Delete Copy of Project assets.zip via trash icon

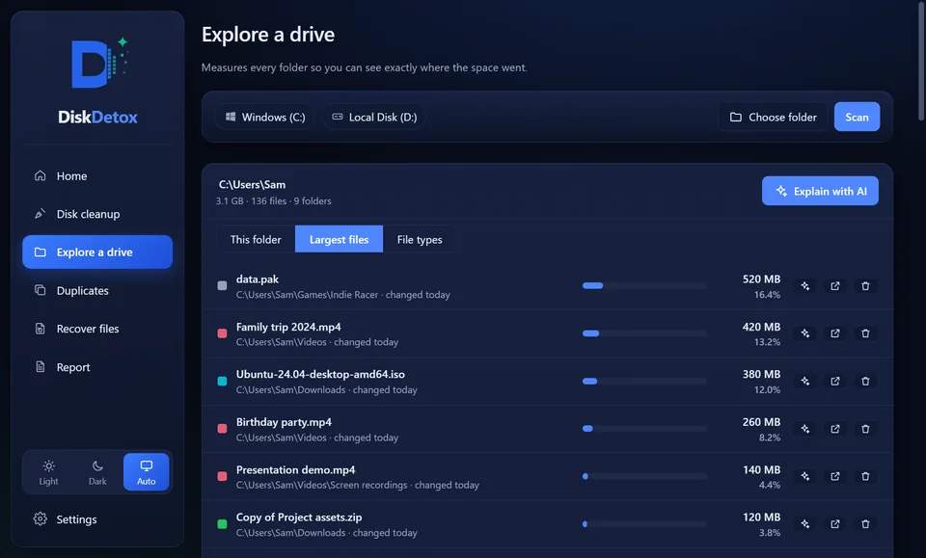pos(865,524)
